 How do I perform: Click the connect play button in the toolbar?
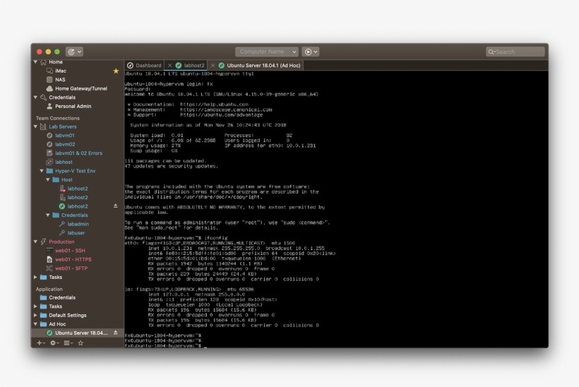(x=310, y=52)
